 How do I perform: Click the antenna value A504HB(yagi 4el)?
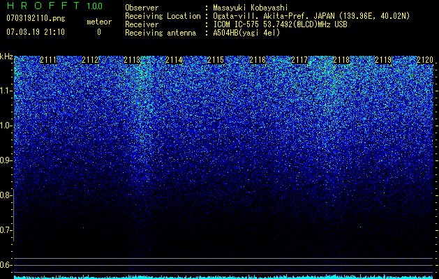click(246, 33)
